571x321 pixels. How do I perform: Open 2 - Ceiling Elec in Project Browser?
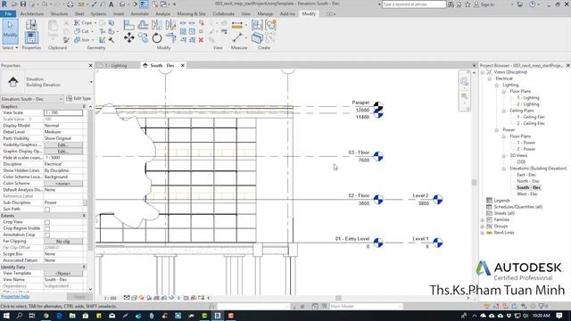tap(531, 123)
